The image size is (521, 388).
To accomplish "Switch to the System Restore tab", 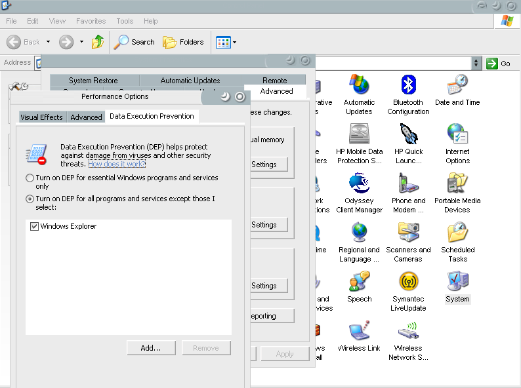I will [x=93, y=81].
